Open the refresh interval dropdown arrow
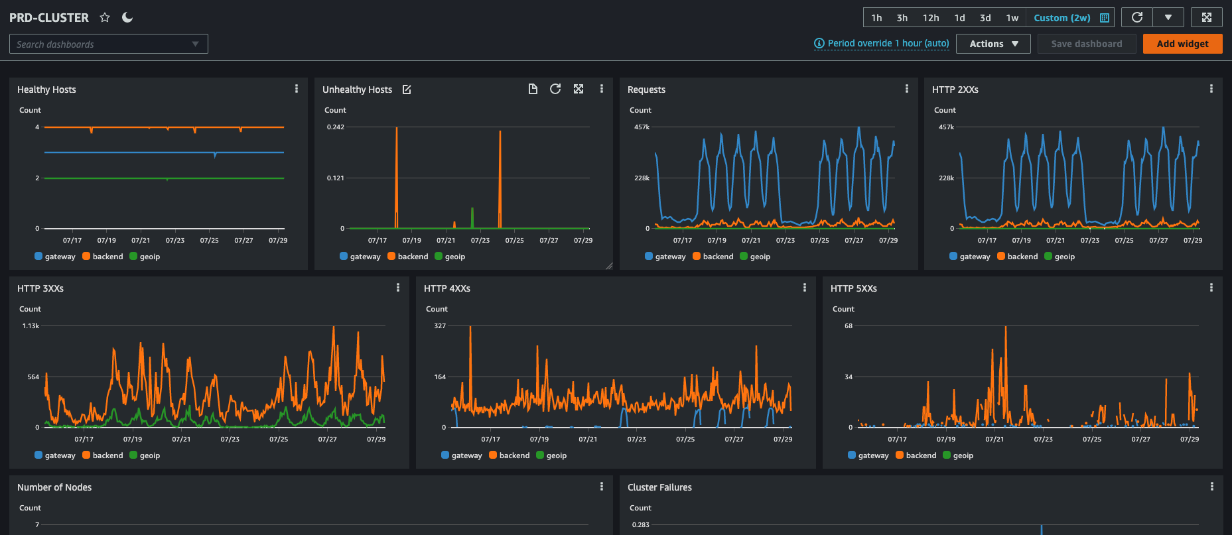The height and width of the screenshot is (535, 1232). coord(1168,17)
